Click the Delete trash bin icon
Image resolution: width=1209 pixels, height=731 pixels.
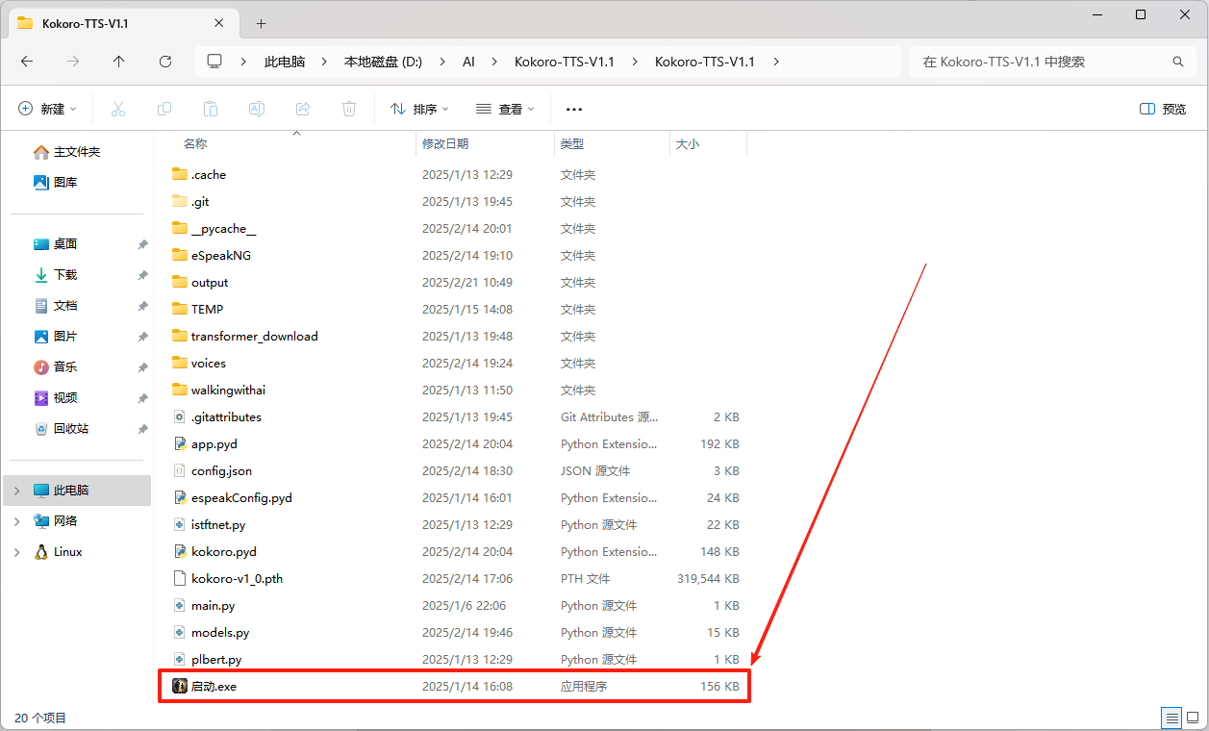[349, 109]
